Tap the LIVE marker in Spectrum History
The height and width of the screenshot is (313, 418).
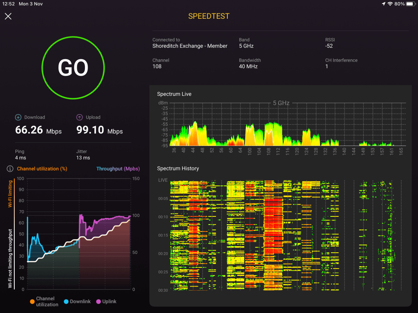(162, 180)
